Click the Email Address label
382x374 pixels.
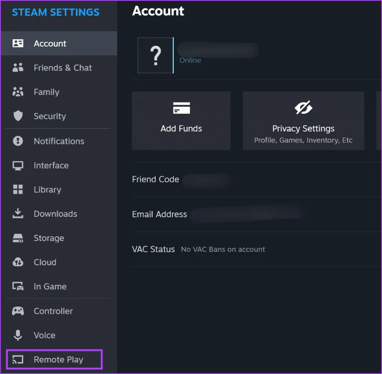(159, 214)
